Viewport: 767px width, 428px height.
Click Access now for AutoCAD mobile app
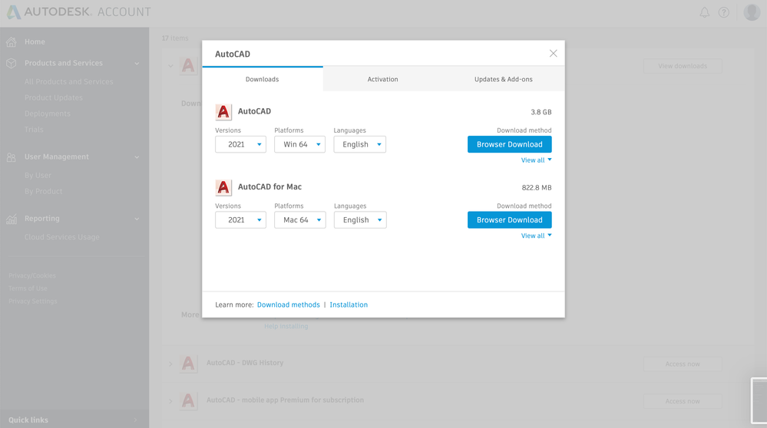pos(683,401)
